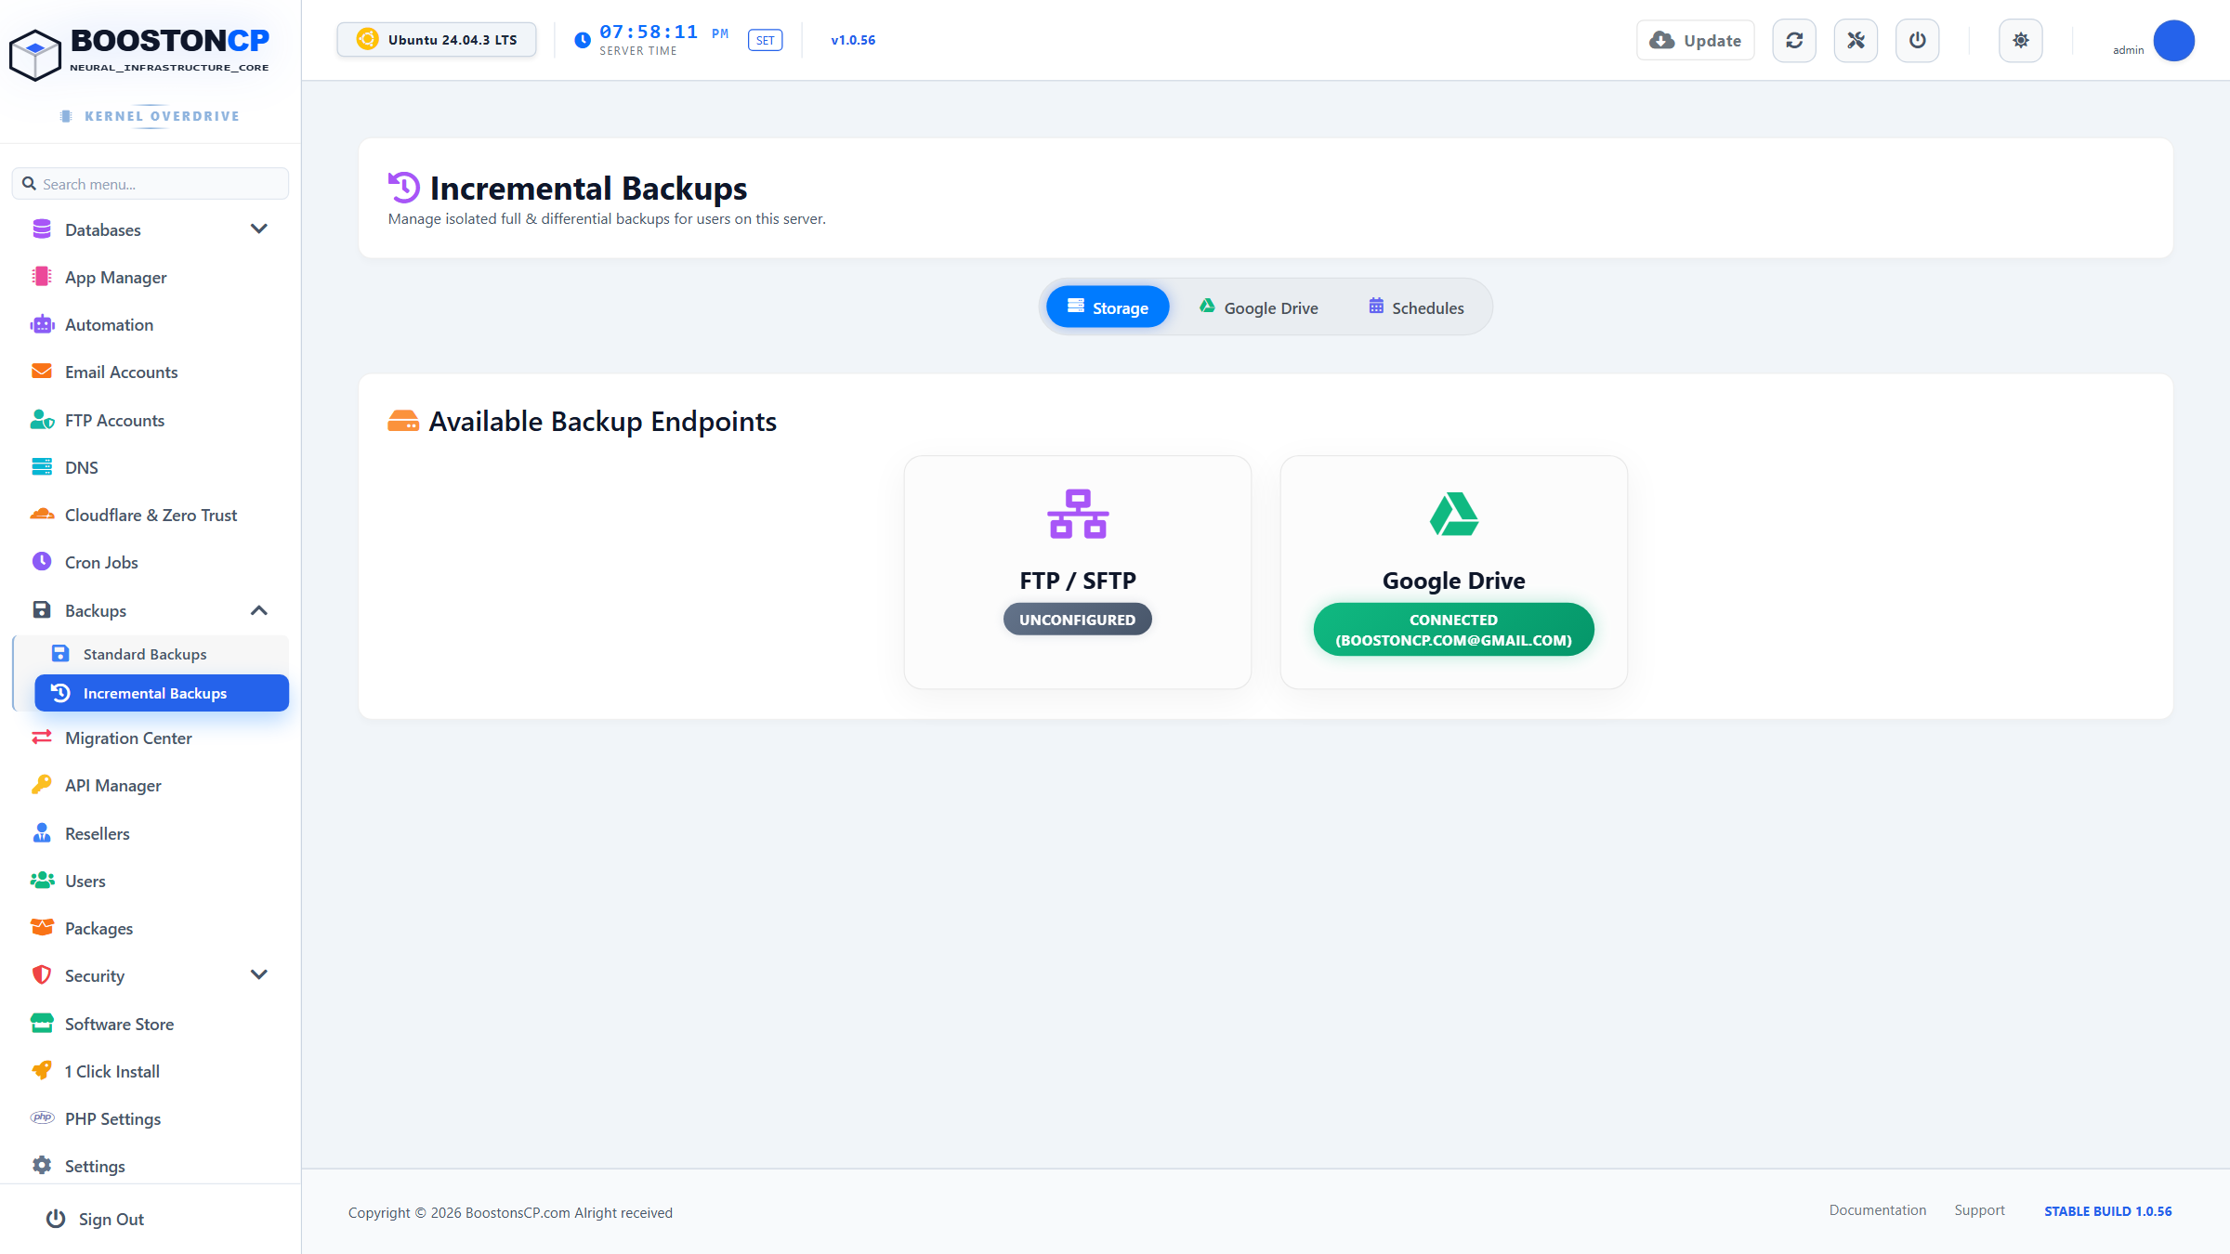
Task: Open the admin avatar menu
Action: coord(2173,41)
